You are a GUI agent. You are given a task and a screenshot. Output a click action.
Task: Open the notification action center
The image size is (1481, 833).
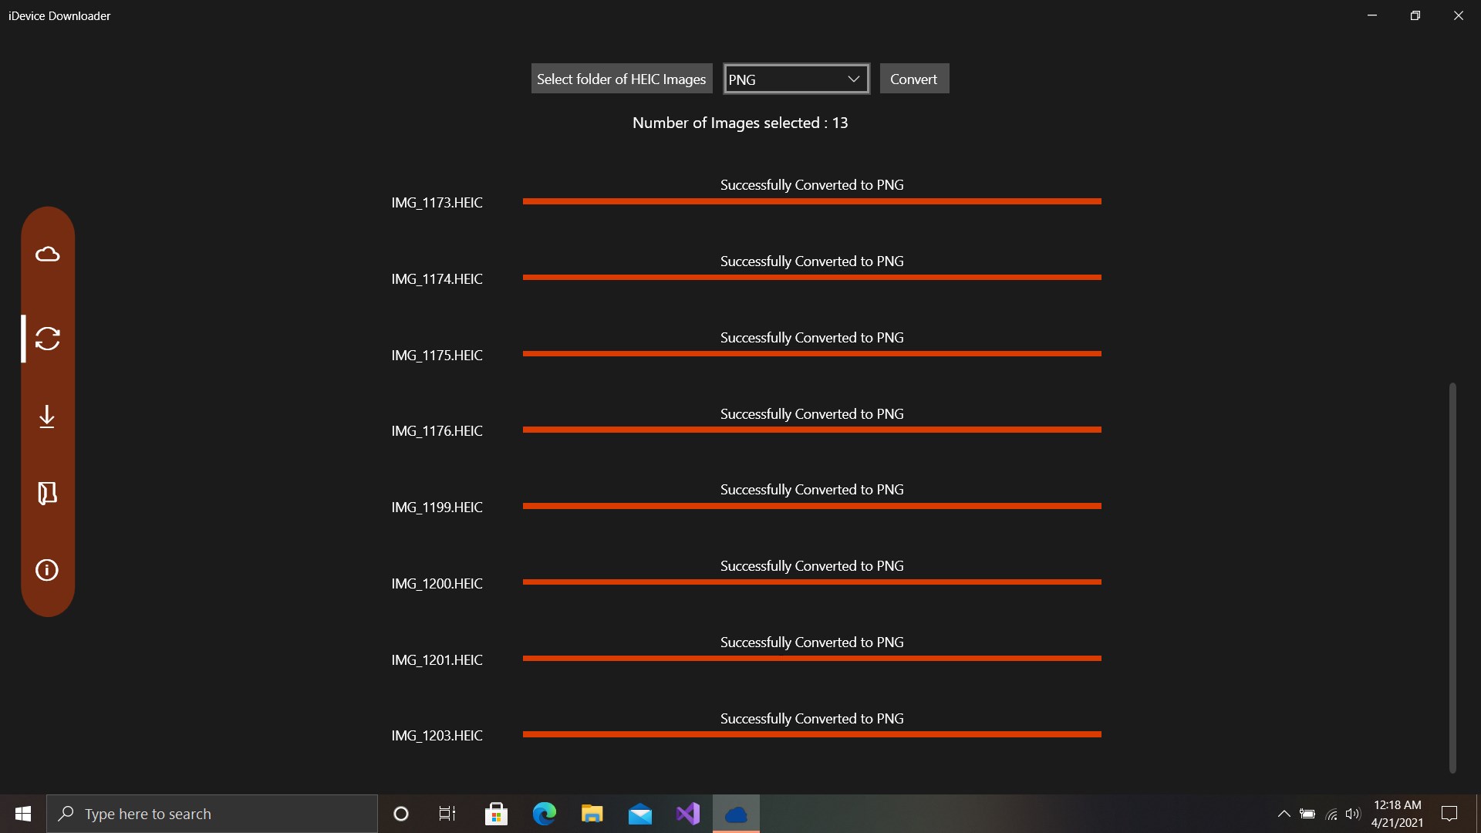tap(1449, 814)
